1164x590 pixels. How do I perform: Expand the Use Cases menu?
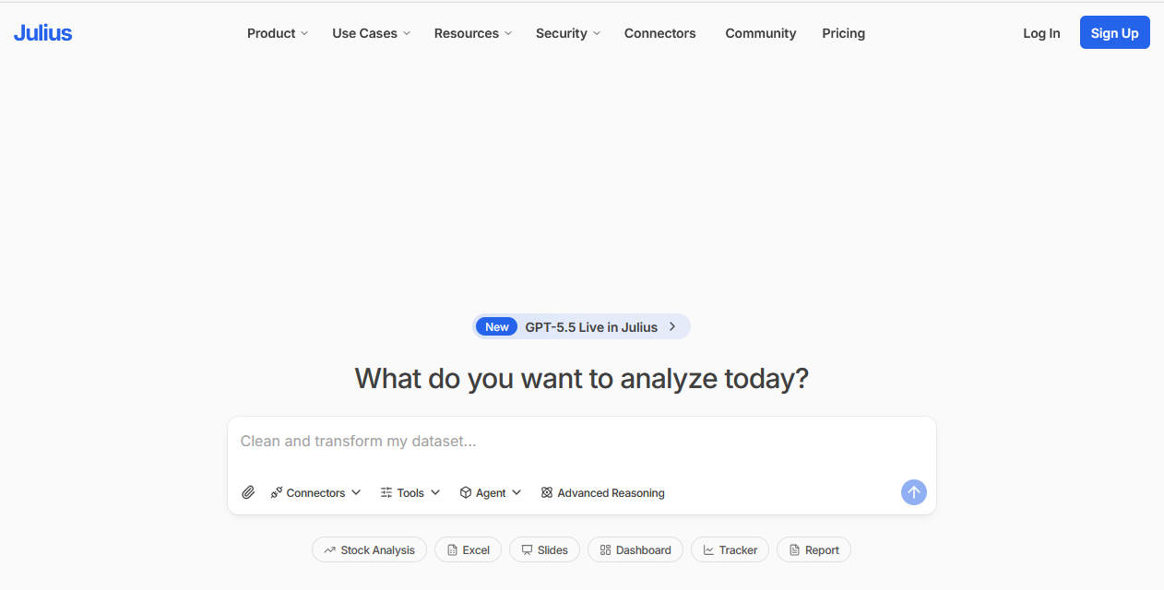[x=372, y=33]
